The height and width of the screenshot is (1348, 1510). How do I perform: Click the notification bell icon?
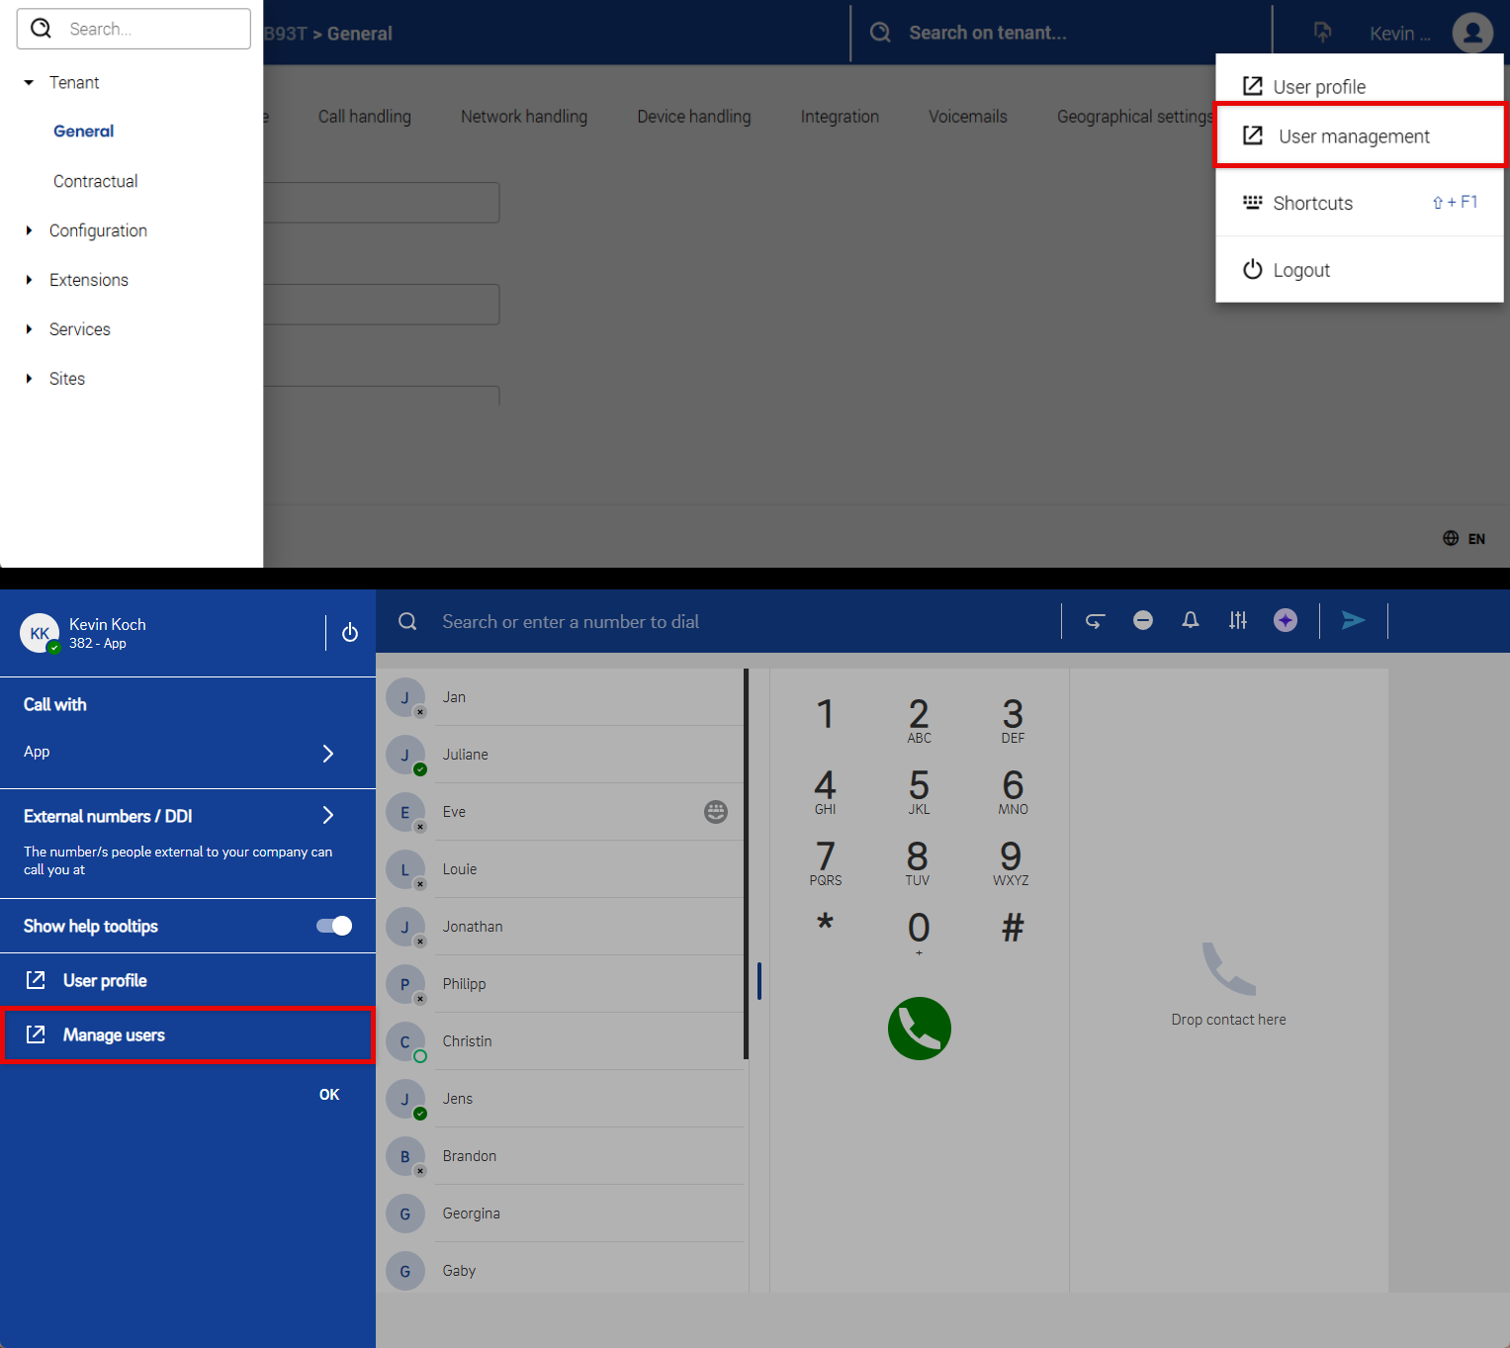point(1191,620)
